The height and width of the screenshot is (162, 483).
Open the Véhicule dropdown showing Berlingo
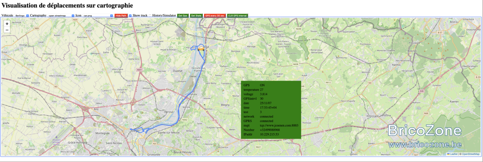[x=22, y=15]
